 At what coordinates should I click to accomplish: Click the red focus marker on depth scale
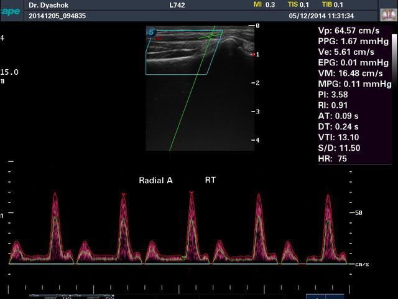tap(252, 55)
